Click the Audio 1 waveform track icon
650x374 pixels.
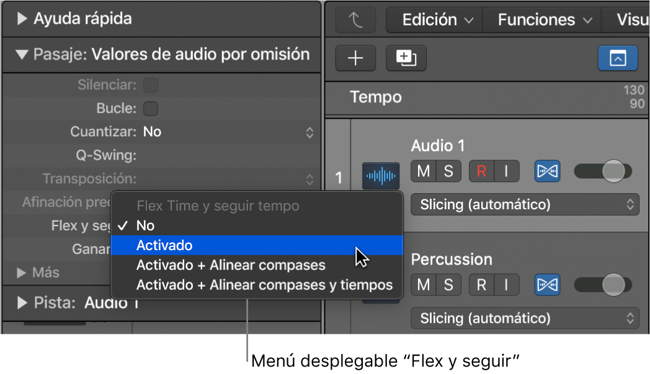coord(381,176)
